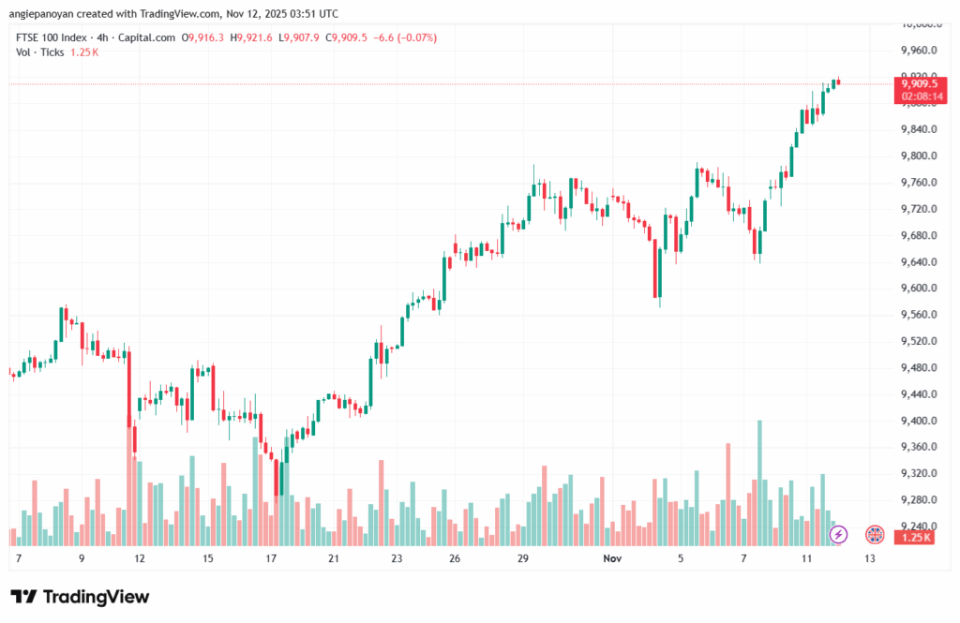
Task: Click the 4h interval label in legend
Action: click(x=105, y=37)
